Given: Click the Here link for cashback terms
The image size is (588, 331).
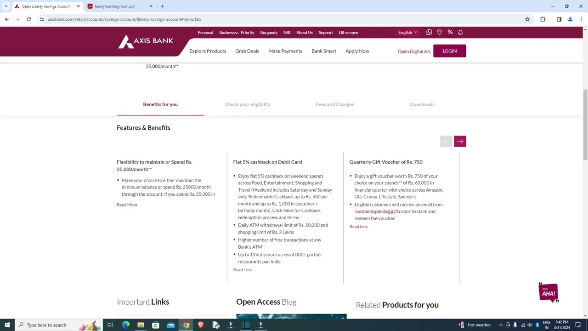Looking at the screenshot, I should 288,211.
